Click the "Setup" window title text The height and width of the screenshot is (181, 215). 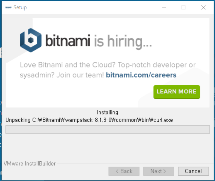(x=20, y=7)
